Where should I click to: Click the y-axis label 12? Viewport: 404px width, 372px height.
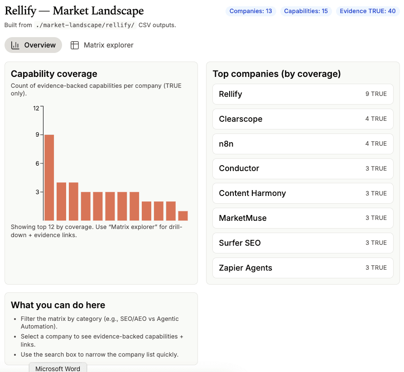36,108
